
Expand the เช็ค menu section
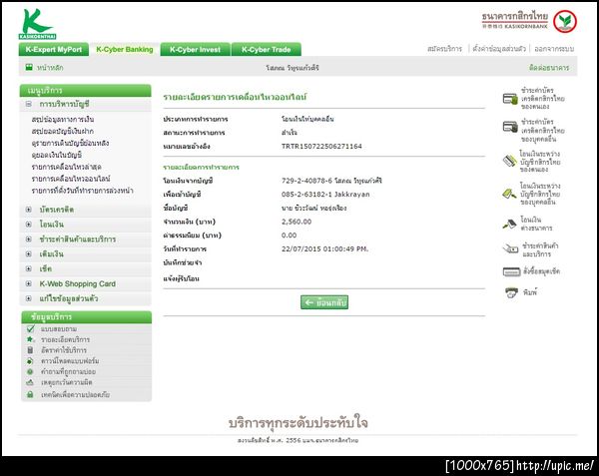click(29, 268)
